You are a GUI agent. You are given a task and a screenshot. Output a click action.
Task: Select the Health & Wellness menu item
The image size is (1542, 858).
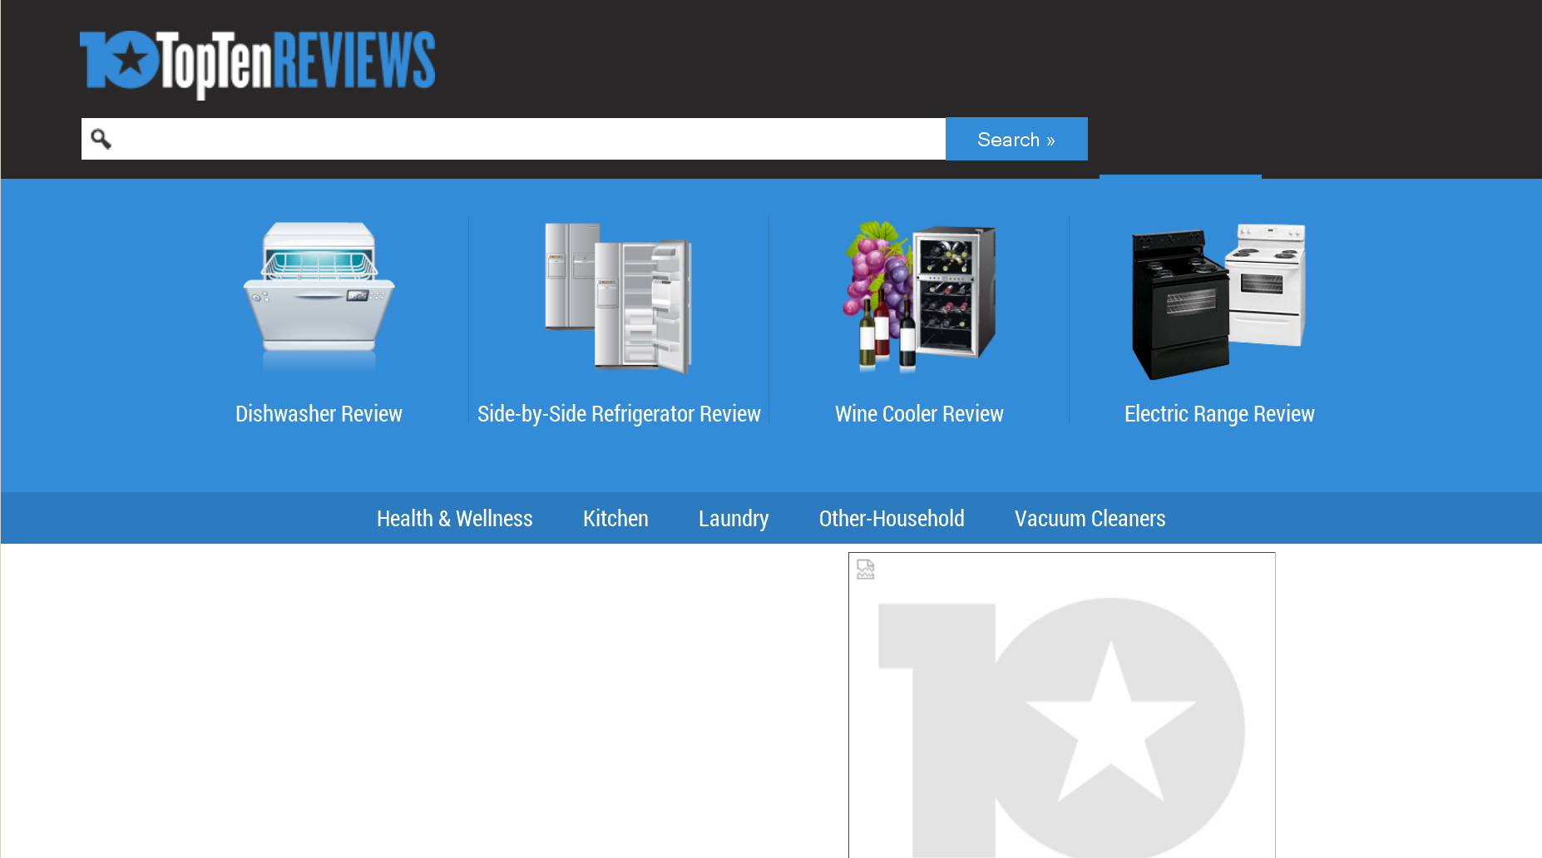click(454, 519)
